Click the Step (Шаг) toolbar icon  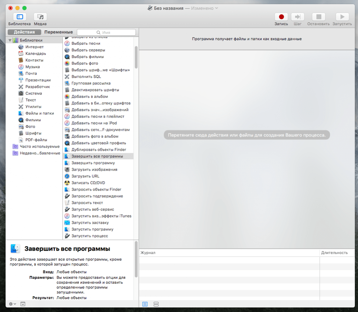click(298, 17)
